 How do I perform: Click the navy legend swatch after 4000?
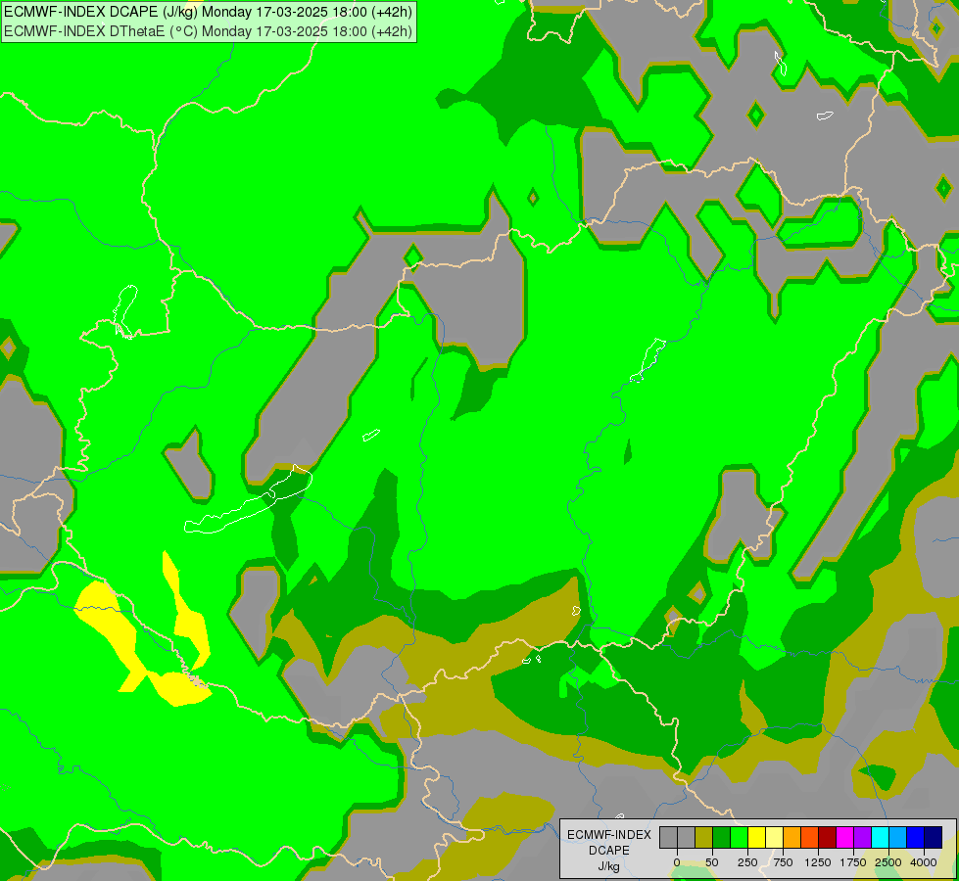(934, 838)
